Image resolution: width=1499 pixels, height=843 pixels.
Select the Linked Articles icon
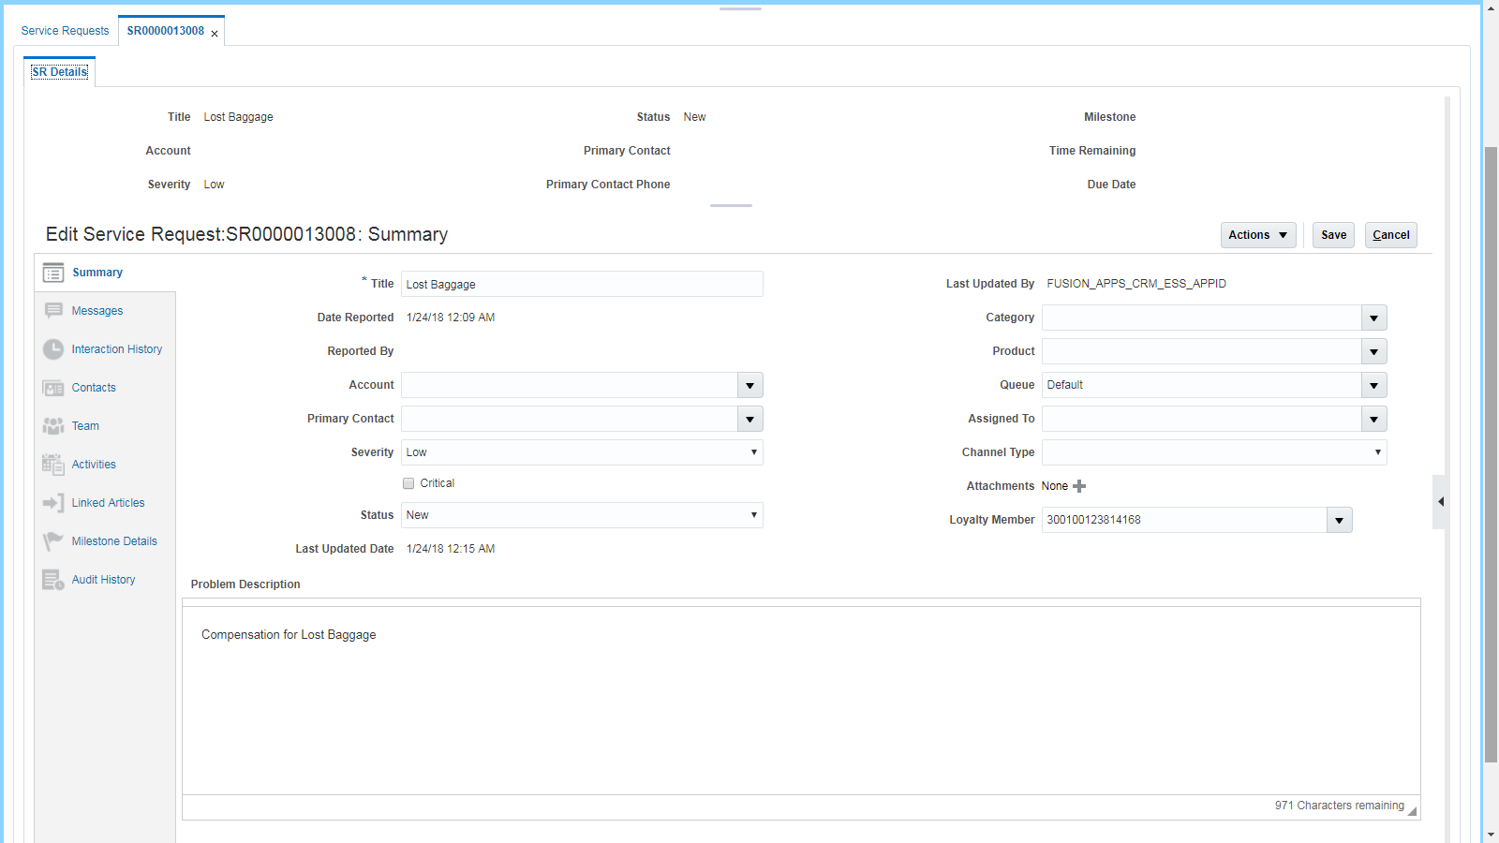pos(53,502)
